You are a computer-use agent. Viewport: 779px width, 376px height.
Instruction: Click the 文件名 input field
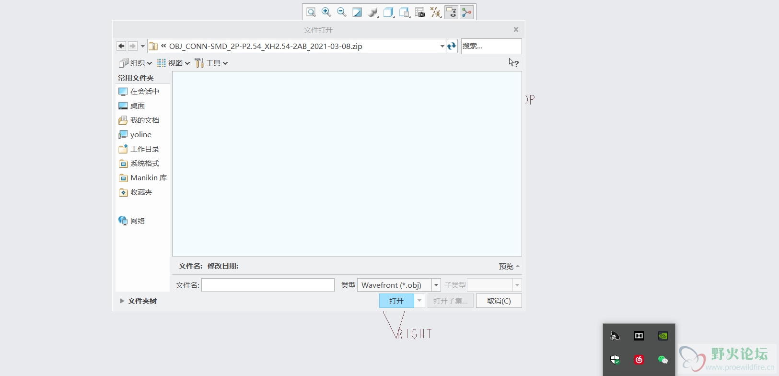coord(268,285)
